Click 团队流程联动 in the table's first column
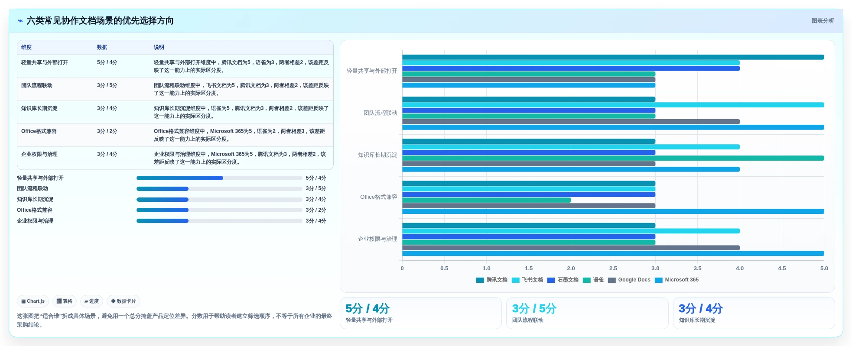852x346 pixels. (x=37, y=85)
